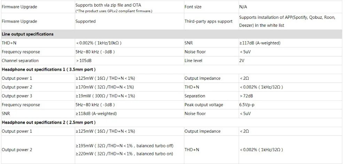Click the Separation >72dB value
Viewport: 348px width, 164px height.
(x=246, y=96)
